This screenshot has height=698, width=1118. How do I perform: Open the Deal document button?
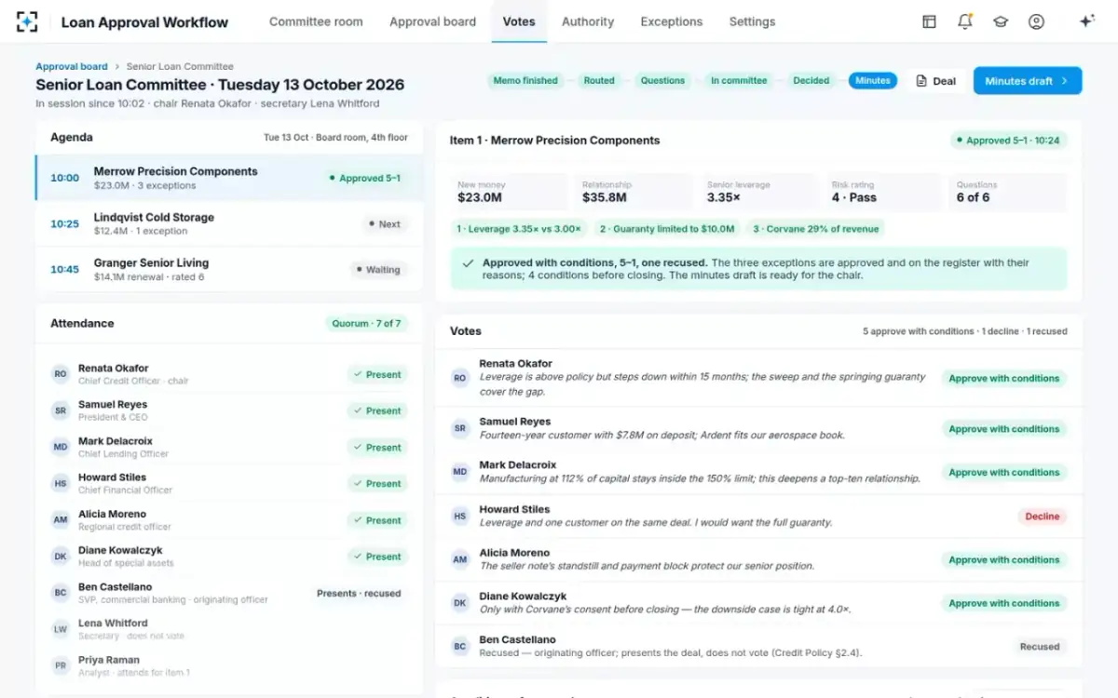[x=935, y=81]
